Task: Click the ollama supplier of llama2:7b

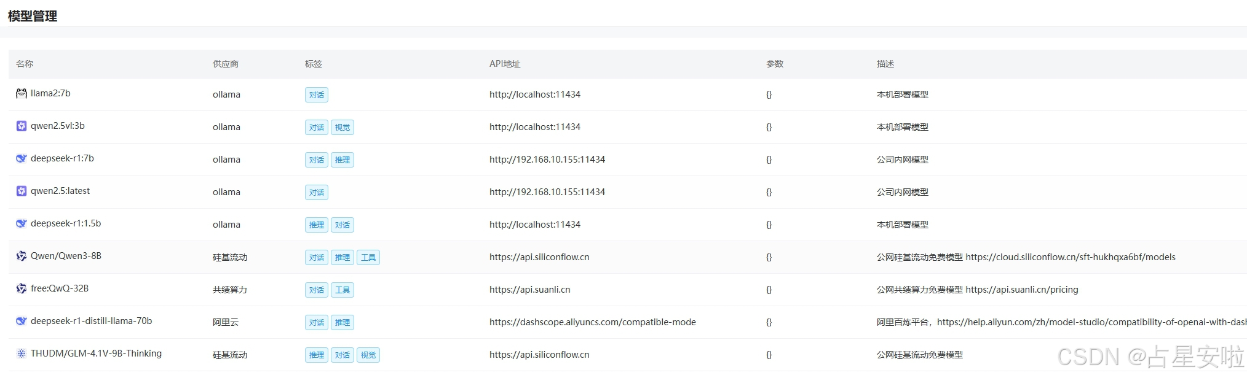Action: 226,94
